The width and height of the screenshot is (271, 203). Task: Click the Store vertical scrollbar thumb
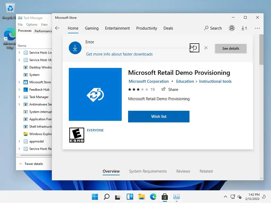(261, 50)
